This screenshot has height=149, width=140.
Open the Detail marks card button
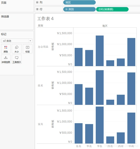pos(6,59)
